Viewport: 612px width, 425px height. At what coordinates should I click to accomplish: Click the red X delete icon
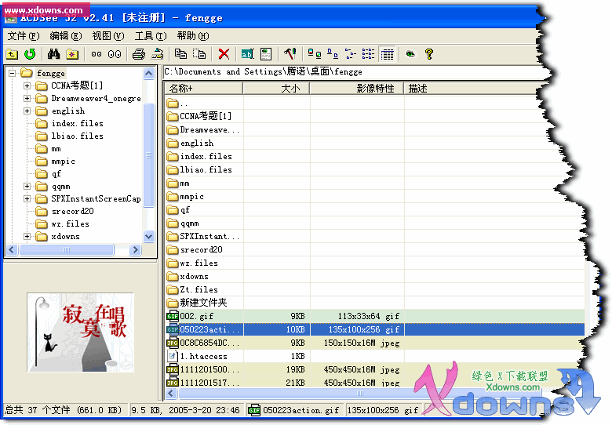coord(224,54)
